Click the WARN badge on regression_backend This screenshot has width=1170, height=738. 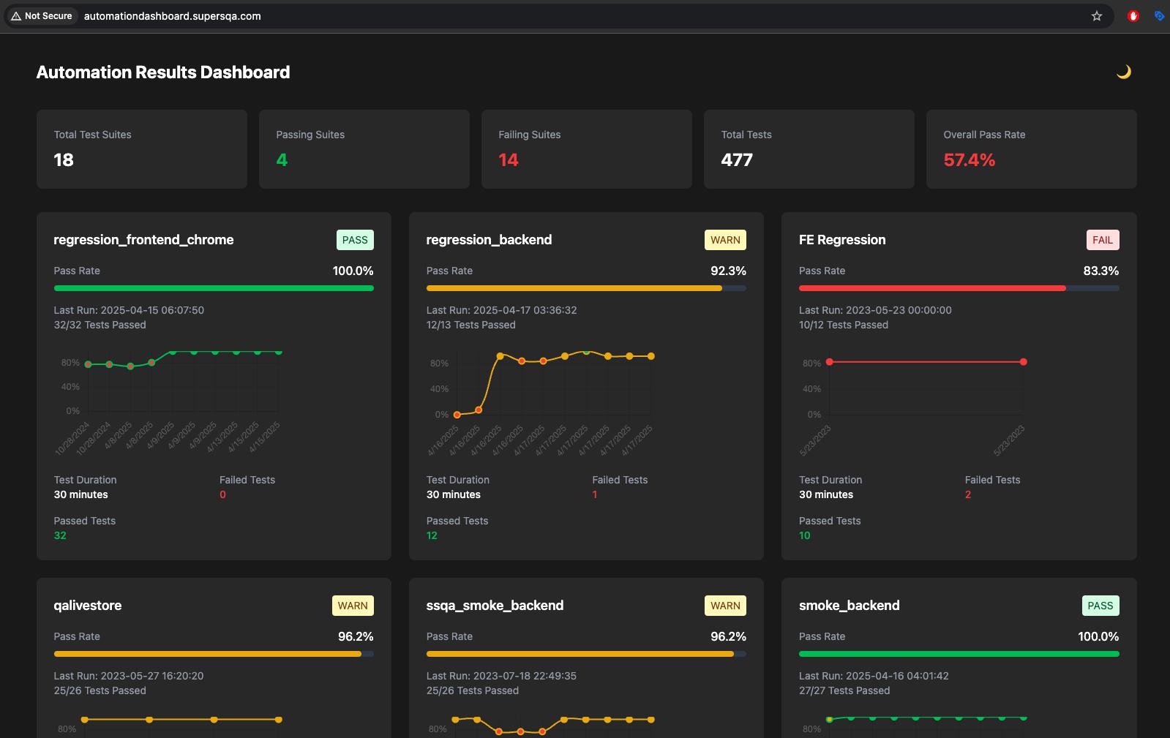point(724,240)
